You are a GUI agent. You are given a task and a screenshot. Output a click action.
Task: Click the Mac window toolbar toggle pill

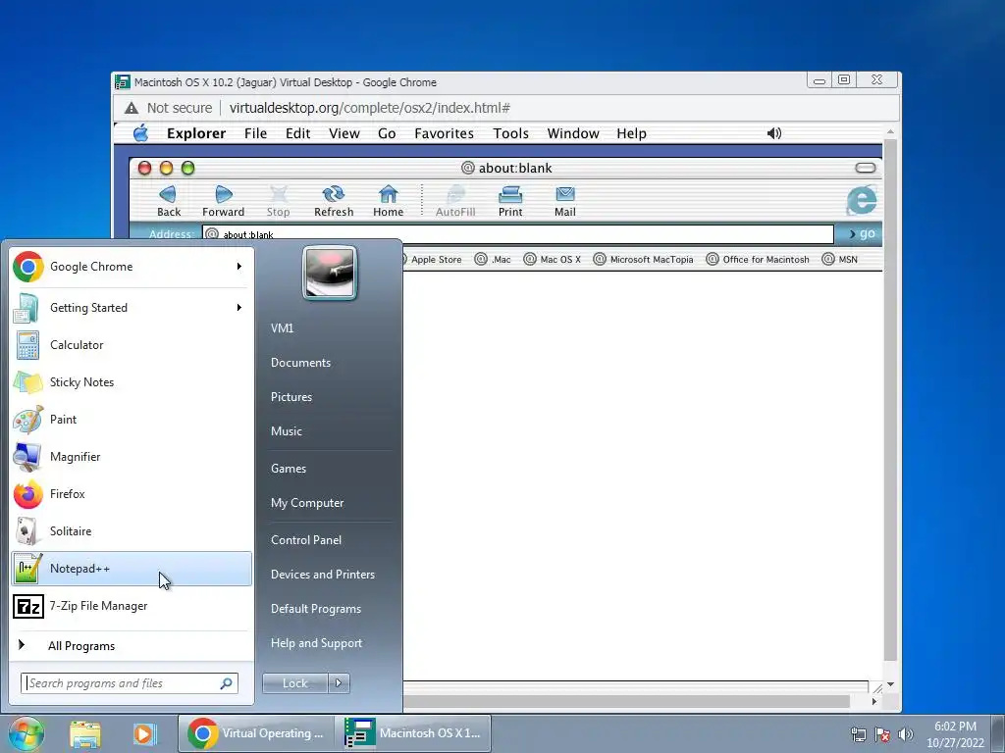[866, 168]
